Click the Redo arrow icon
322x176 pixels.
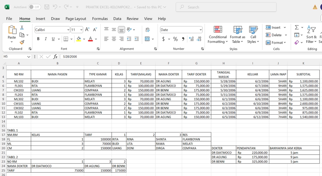[66, 7]
